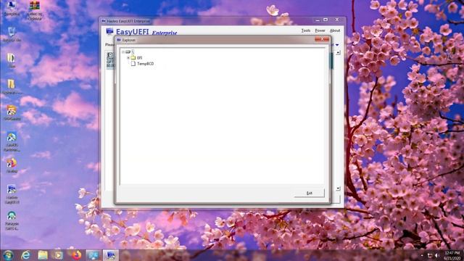Close the Explorer dialog with the red X
Screen dimensions: 464x261
coord(322,39)
